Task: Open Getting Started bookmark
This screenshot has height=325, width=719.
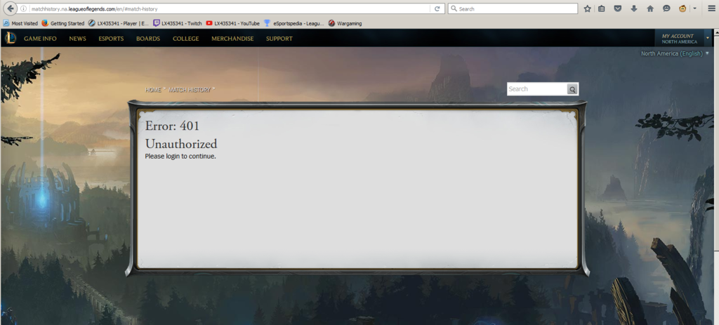Action: click(x=62, y=23)
